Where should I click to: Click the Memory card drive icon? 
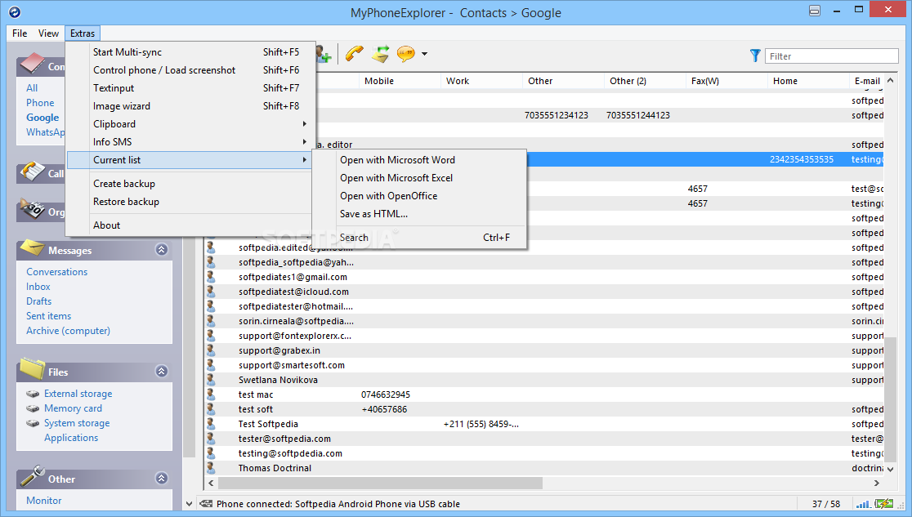point(34,408)
